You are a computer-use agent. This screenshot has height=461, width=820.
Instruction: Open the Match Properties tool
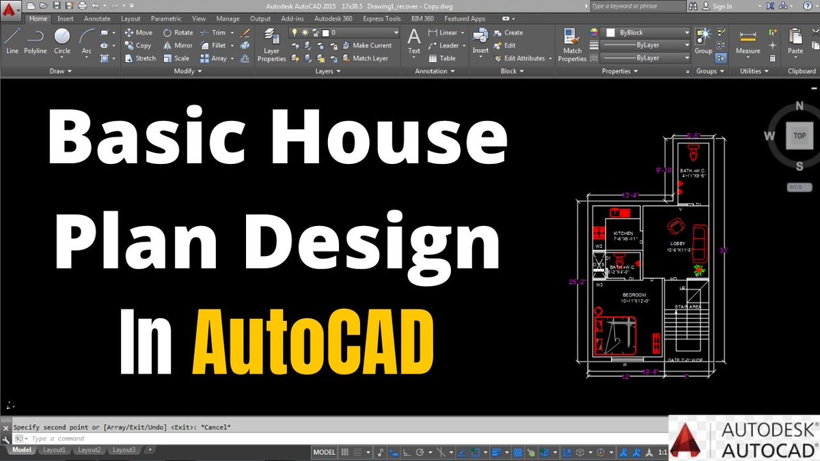point(572,45)
